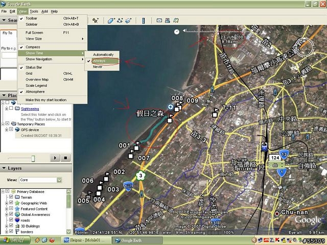Select the Add Image Overlay toolbar icon
The width and height of the screenshot is (327, 245).
128,20
